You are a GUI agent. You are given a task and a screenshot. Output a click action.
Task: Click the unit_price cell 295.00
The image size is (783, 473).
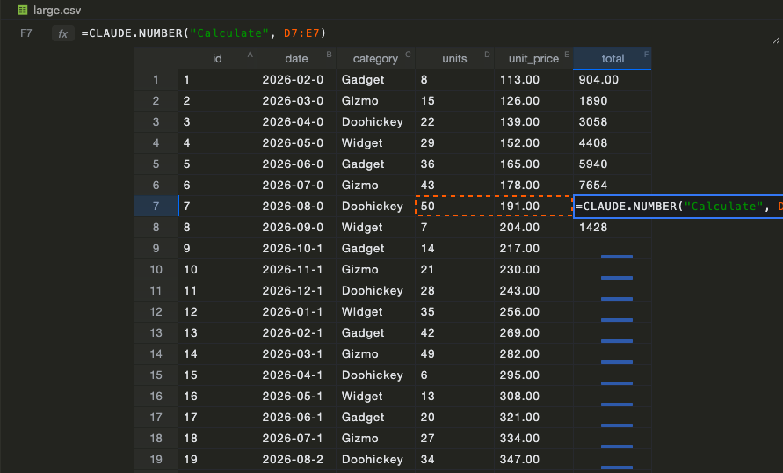coord(533,375)
